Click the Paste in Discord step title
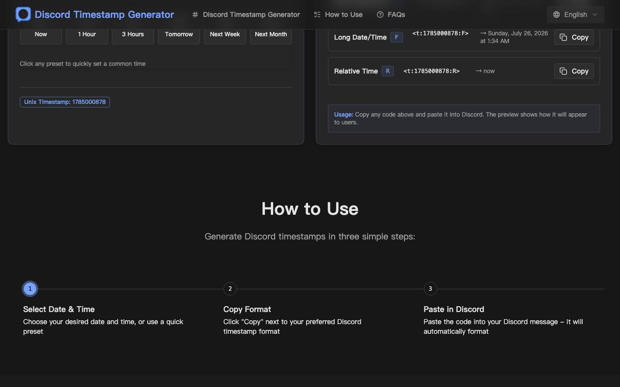 tap(454, 310)
